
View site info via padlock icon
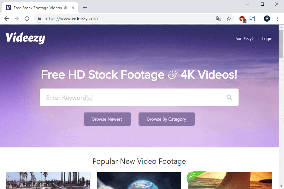coord(39,19)
